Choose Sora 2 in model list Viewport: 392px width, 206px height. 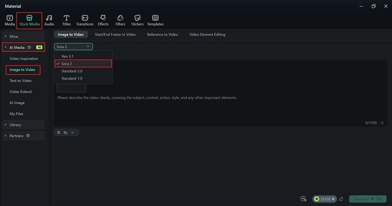pyautogui.click(x=83, y=64)
